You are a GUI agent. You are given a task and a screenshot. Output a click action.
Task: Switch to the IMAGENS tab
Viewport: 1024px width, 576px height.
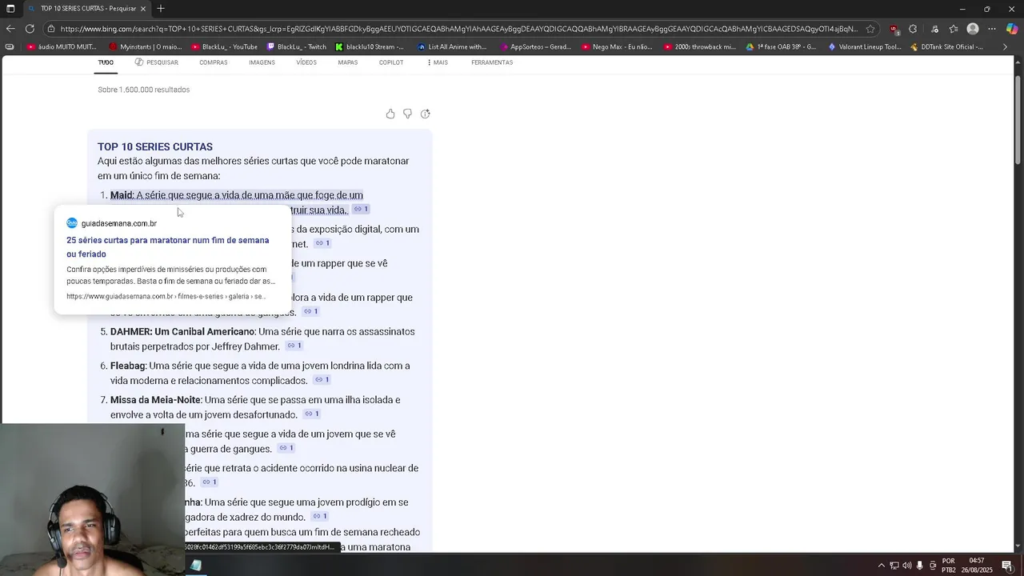[262, 62]
